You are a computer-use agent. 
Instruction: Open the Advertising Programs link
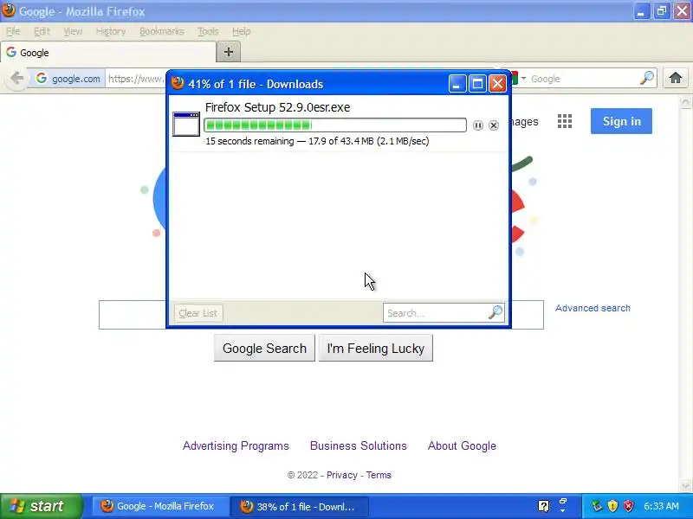coord(236,445)
